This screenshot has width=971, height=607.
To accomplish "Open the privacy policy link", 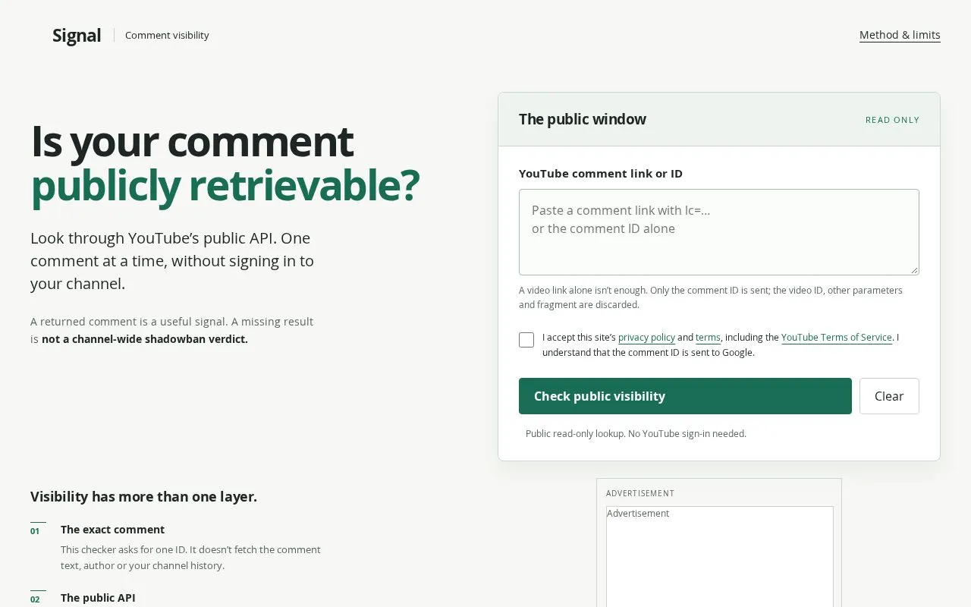I will coord(646,338).
